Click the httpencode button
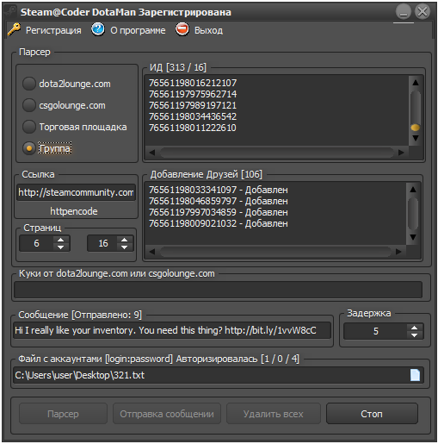The image size is (438, 444). (74, 211)
